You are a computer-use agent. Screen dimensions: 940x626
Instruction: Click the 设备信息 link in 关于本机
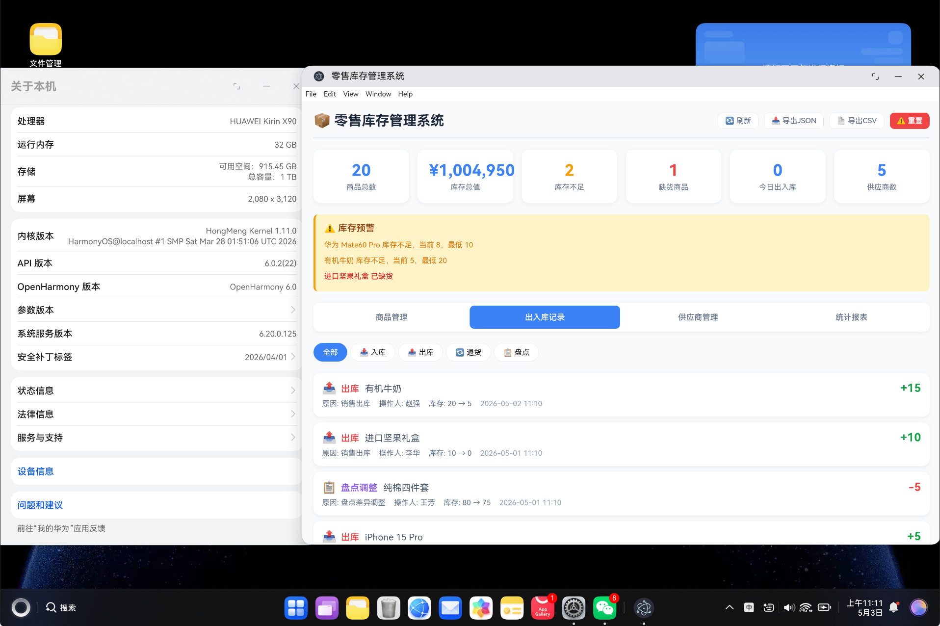click(x=35, y=471)
